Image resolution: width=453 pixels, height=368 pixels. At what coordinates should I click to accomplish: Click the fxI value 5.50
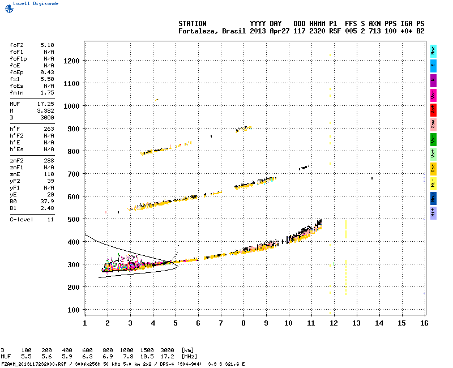click(47, 79)
